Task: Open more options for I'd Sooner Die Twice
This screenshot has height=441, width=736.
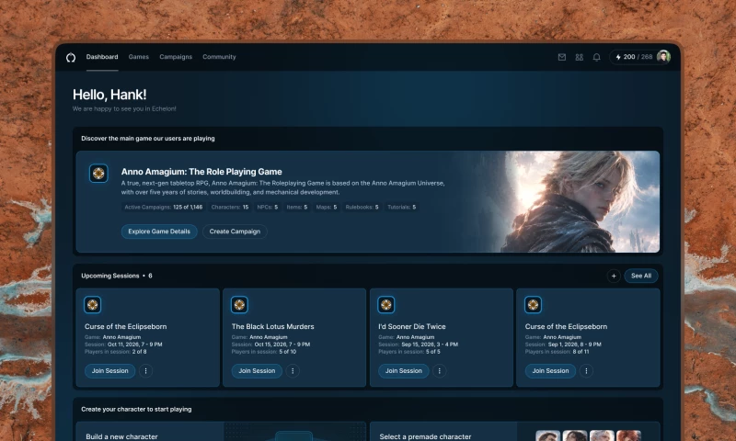Action: [x=440, y=370]
